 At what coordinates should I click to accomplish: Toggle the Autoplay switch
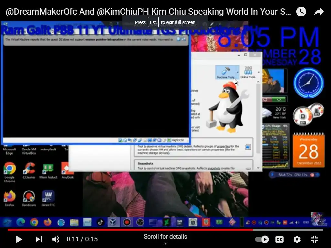click(x=262, y=239)
